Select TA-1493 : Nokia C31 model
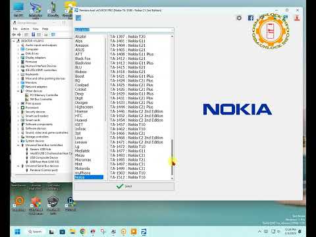 point(128,155)
